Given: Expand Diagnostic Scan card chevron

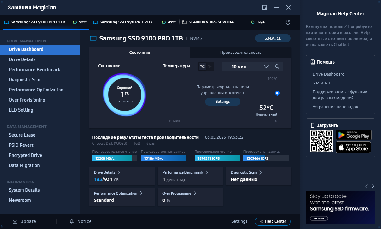Looking at the screenshot, I should [x=260, y=172].
